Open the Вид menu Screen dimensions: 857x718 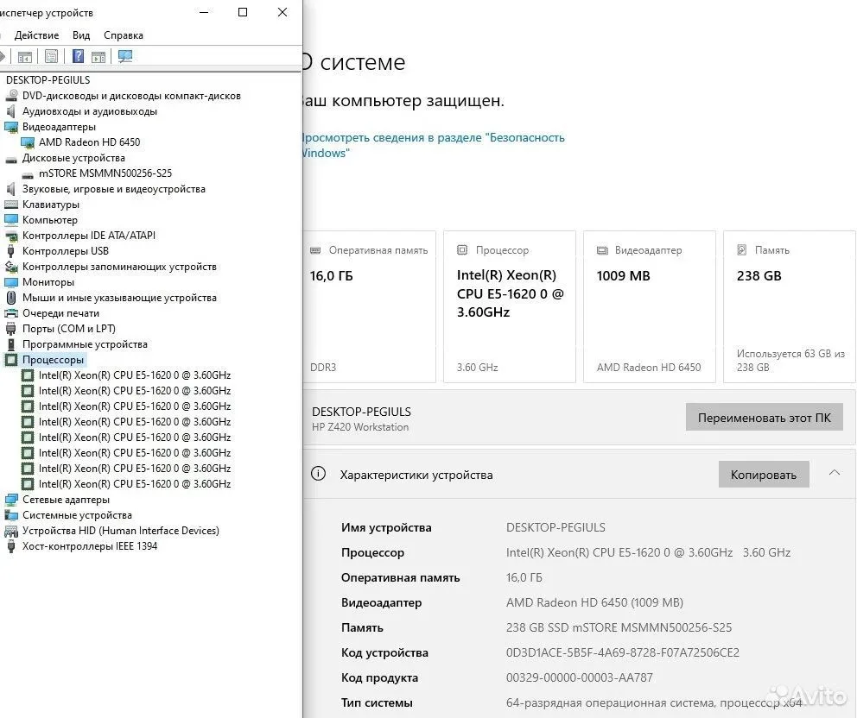(81, 35)
